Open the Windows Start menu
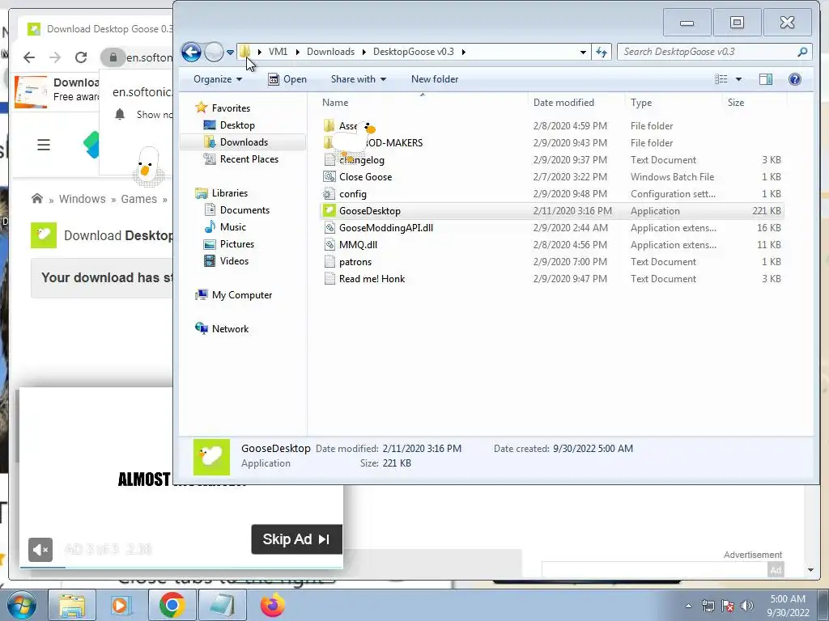Viewport: 829px width, 621px height. [21, 605]
